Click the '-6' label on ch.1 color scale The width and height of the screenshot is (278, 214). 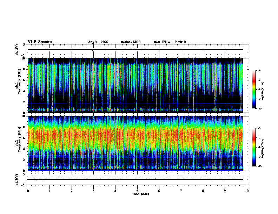pos(259,71)
